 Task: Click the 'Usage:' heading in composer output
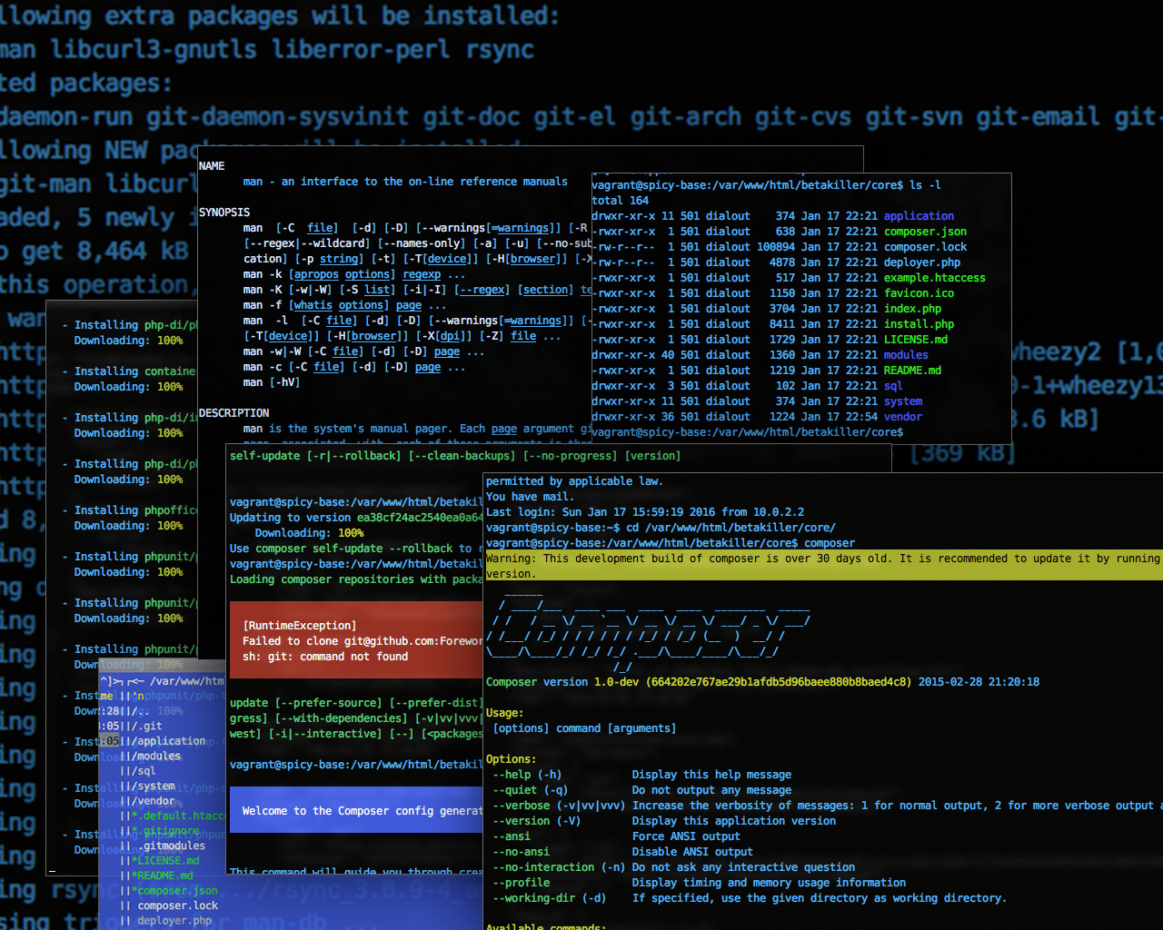[x=505, y=713]
